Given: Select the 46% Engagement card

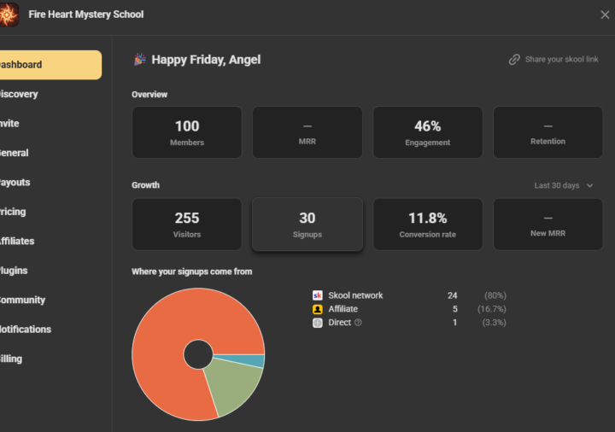Looking at the screenshot, I should coord(428,132).
